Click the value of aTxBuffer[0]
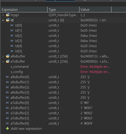This screenshot has width=126, height=134. [85, 103]
